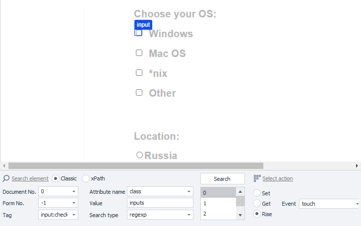This screenshot has width=361, height=226.
Task: Open the Document No. dropdown
Action: [x=74, y=191]
